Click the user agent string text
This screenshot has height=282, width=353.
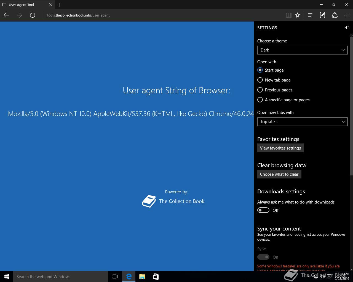pyautogui.click(x=131, y=113)
